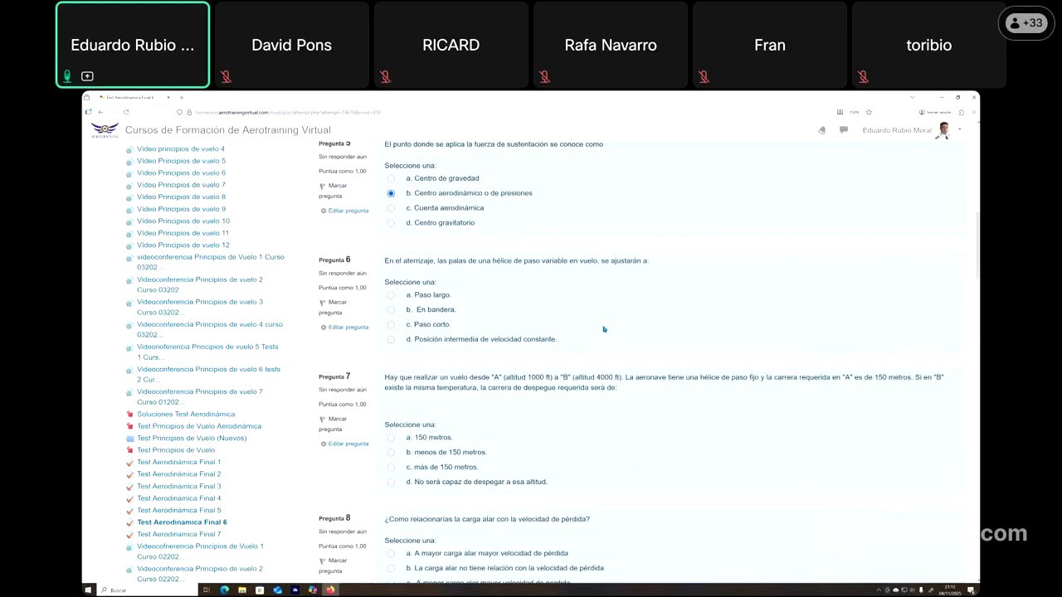Open Firefox from the Windows taskbar
1062x597 pixels.
coord(330,590)
